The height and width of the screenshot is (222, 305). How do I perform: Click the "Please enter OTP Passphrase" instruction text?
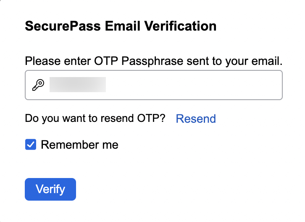coord(153,61)
